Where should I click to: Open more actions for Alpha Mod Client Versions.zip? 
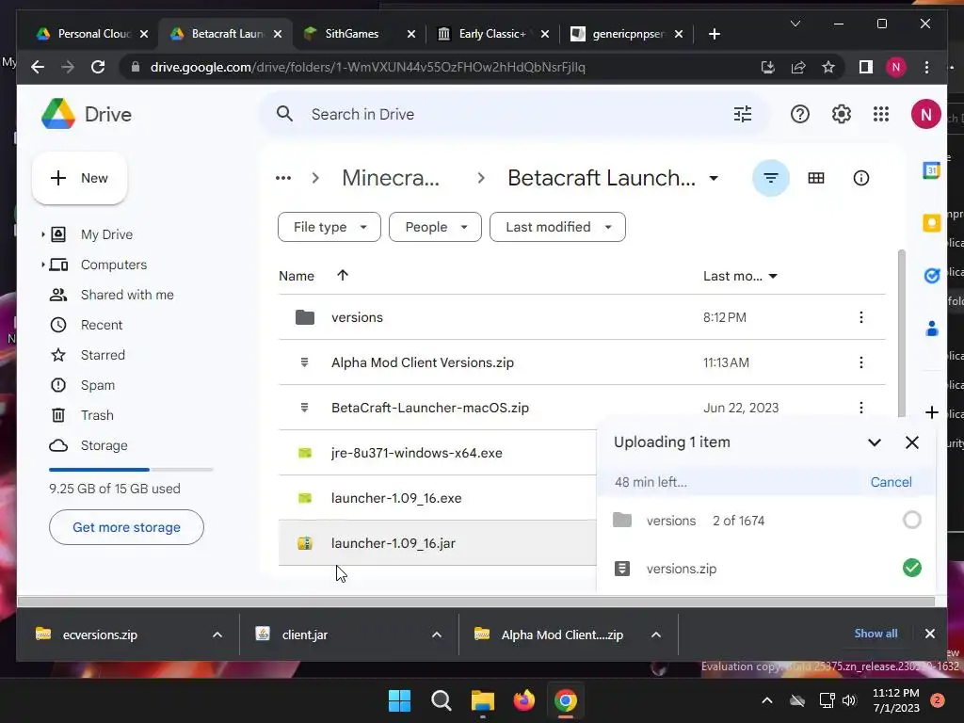pos(861,362)
